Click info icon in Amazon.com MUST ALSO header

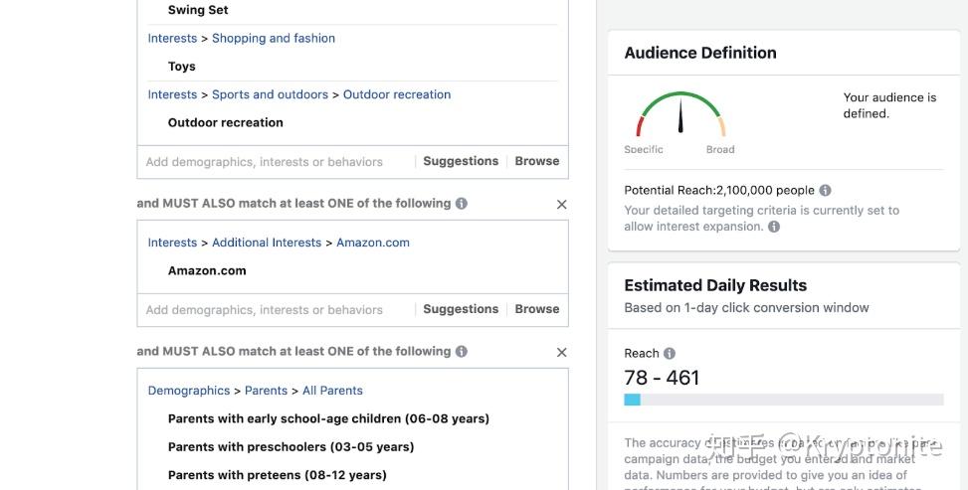pos(461,204)
